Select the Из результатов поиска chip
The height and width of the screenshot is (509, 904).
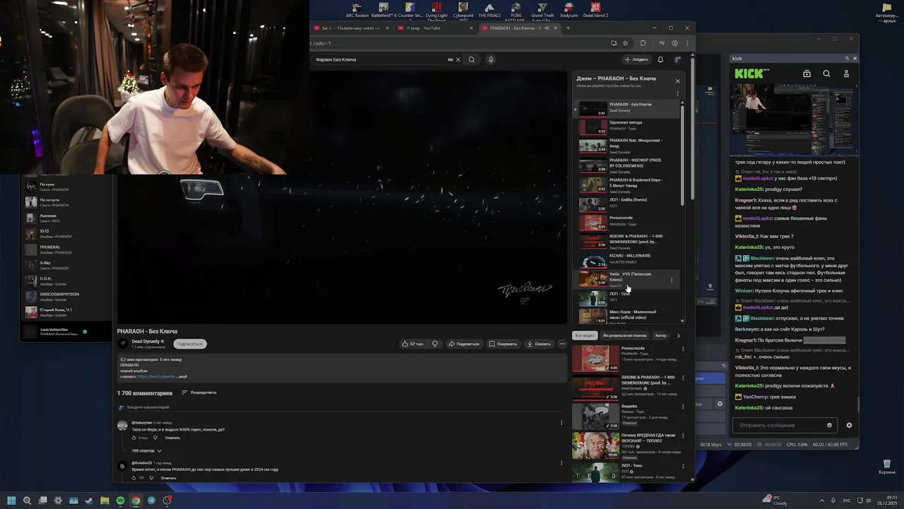click(x=624, y=335)
